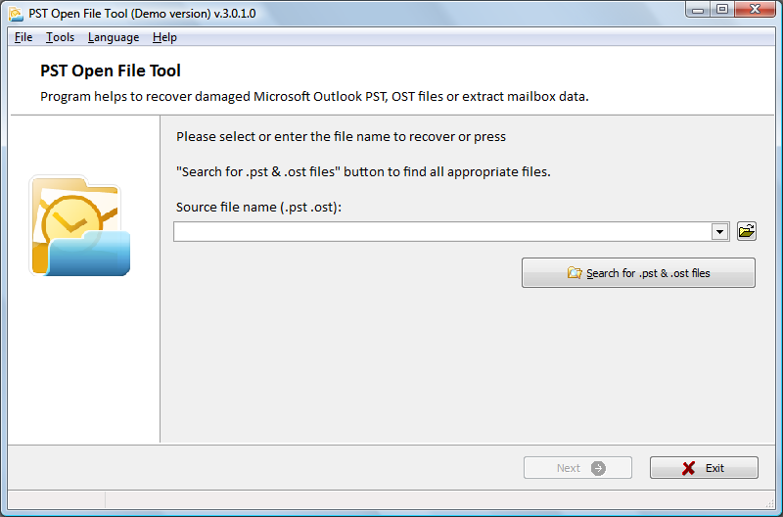Click the arrow icon on the Next button

pyautogui.click(x=598, y=468)
